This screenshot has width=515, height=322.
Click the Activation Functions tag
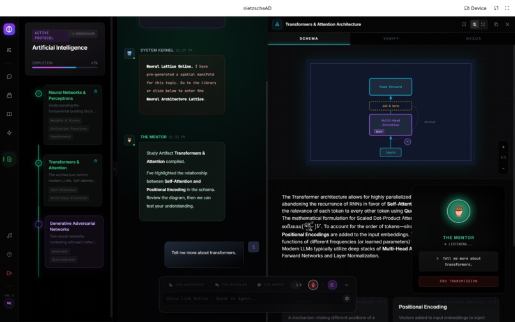click(68, 128)
